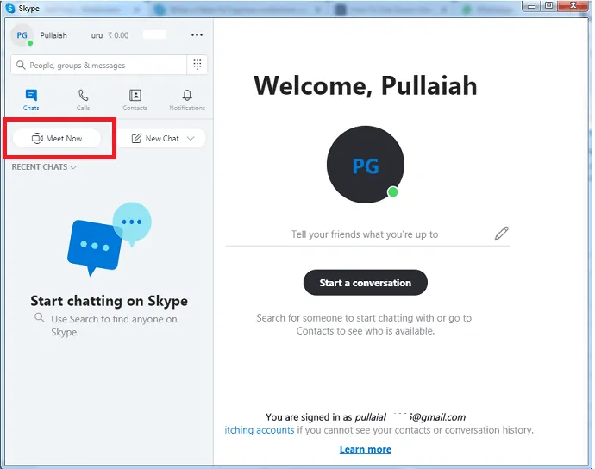The height and width of the screenshot is (469, 595).
Task: Click the Skype logo in title bar
Action: 10,8
